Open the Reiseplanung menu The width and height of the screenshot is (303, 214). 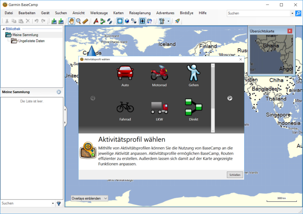coord(140,13)
